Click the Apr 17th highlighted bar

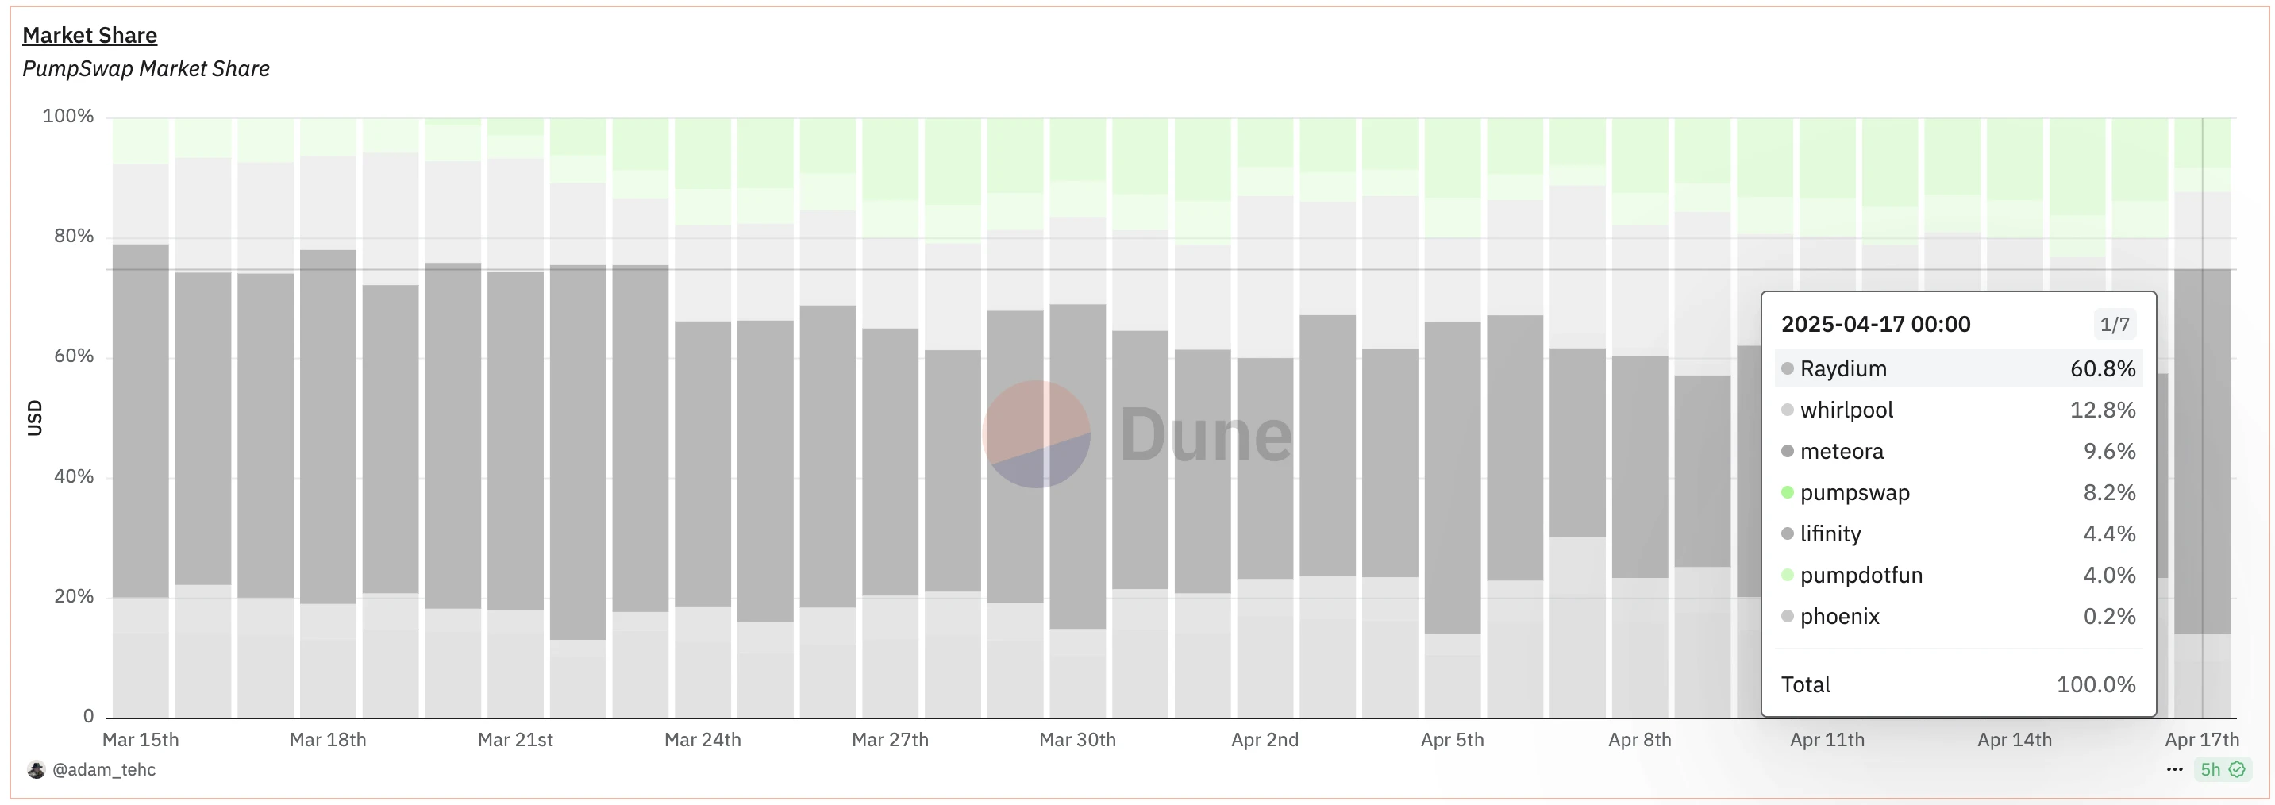coord(2202,451)
